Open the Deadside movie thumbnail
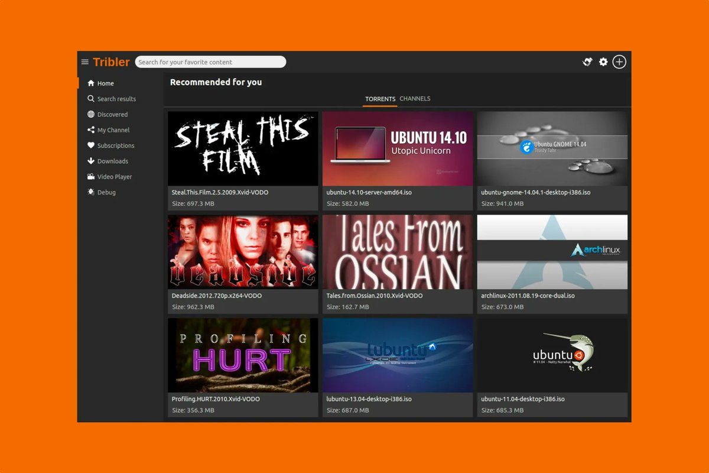This screenshot has height=473, width=709. click(243, 252)
